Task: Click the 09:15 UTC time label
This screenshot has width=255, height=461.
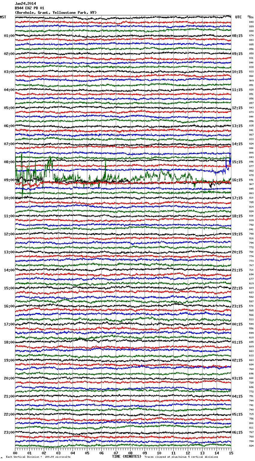Action: coord(237,54)
